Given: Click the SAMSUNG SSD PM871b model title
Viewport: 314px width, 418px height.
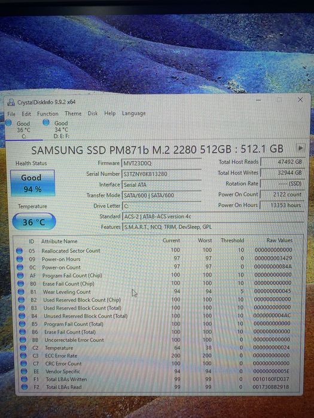Looking at the screenshot, I should pos(157,149).
